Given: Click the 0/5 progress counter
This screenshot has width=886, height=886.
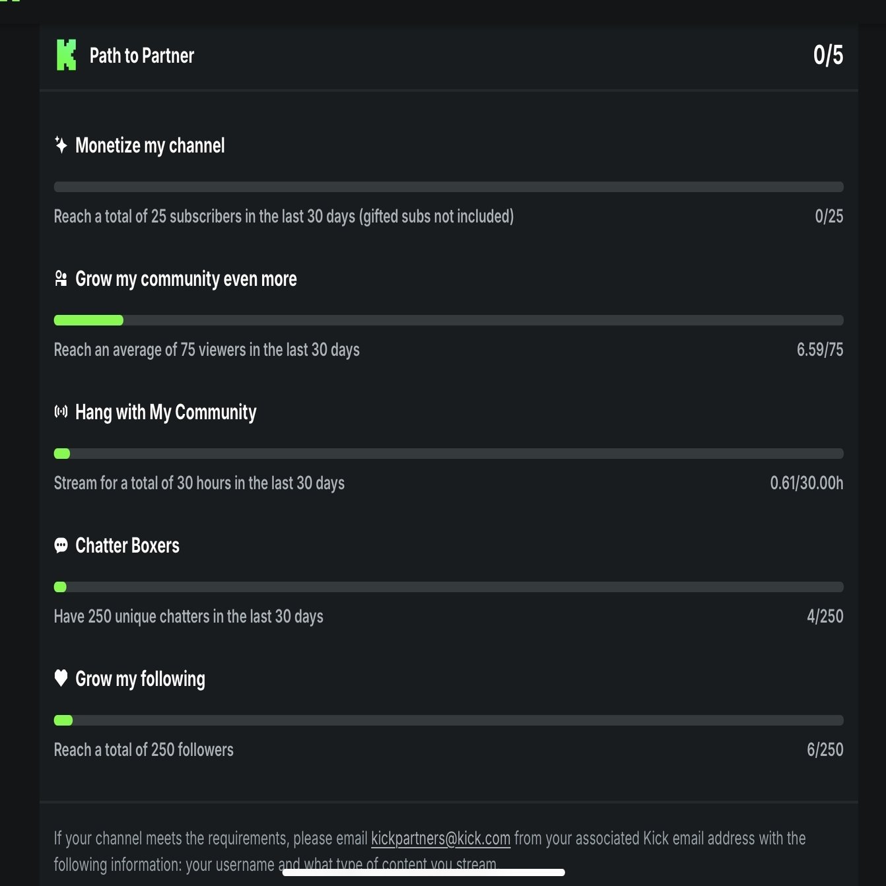Looking at the screenshot, I should coord(828,55).
